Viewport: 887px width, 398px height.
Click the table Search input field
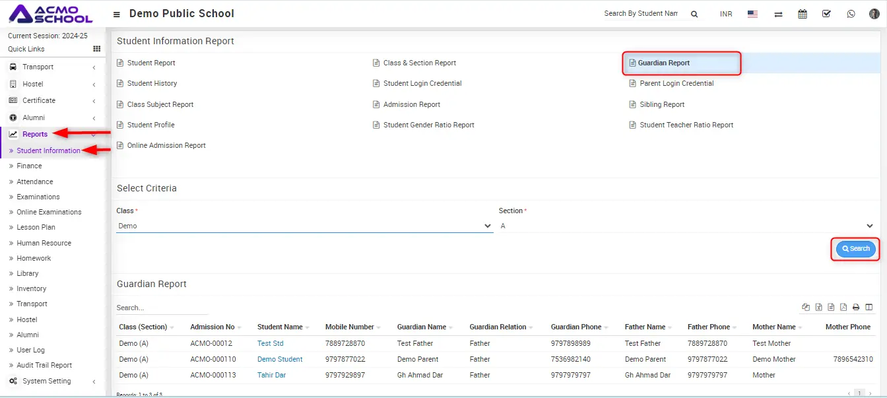[x=162, y=308]
